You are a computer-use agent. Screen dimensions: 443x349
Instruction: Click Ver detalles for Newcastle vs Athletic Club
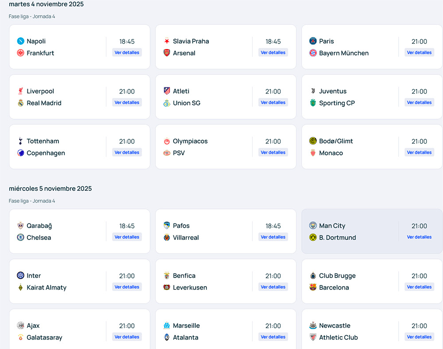419,337
